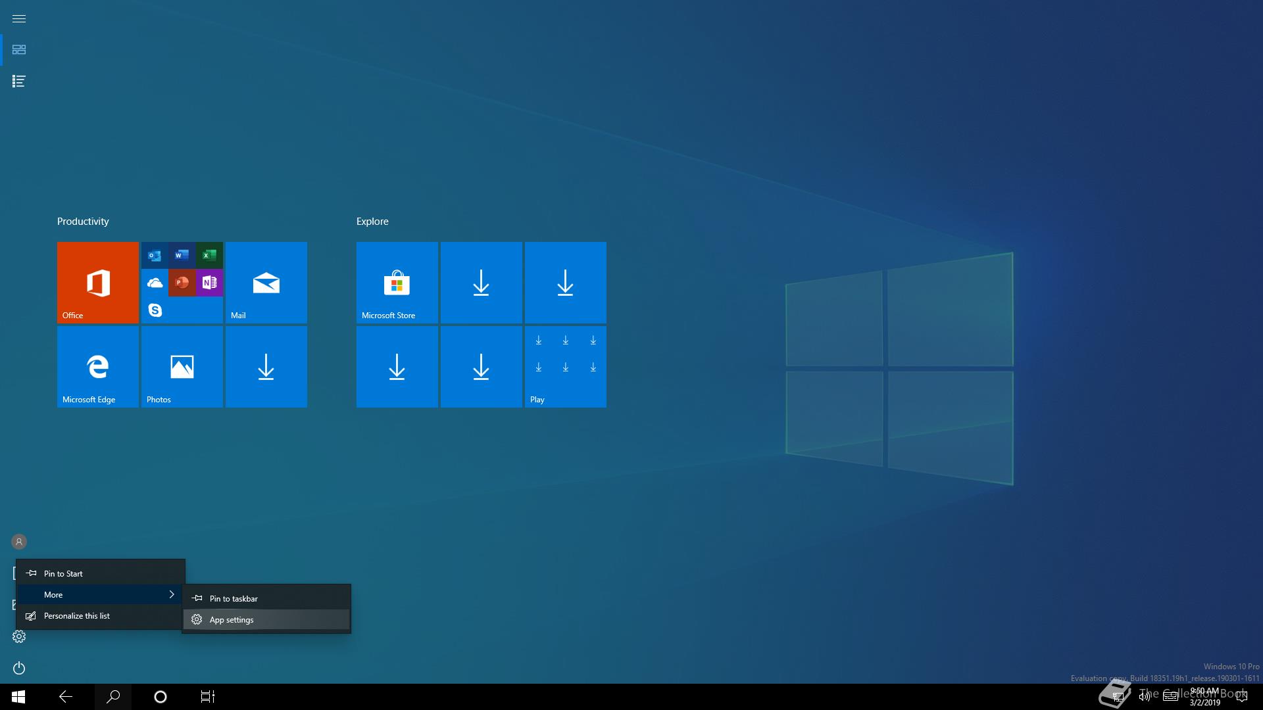
Task: Select Personalize this list
Action: (101, 615)
